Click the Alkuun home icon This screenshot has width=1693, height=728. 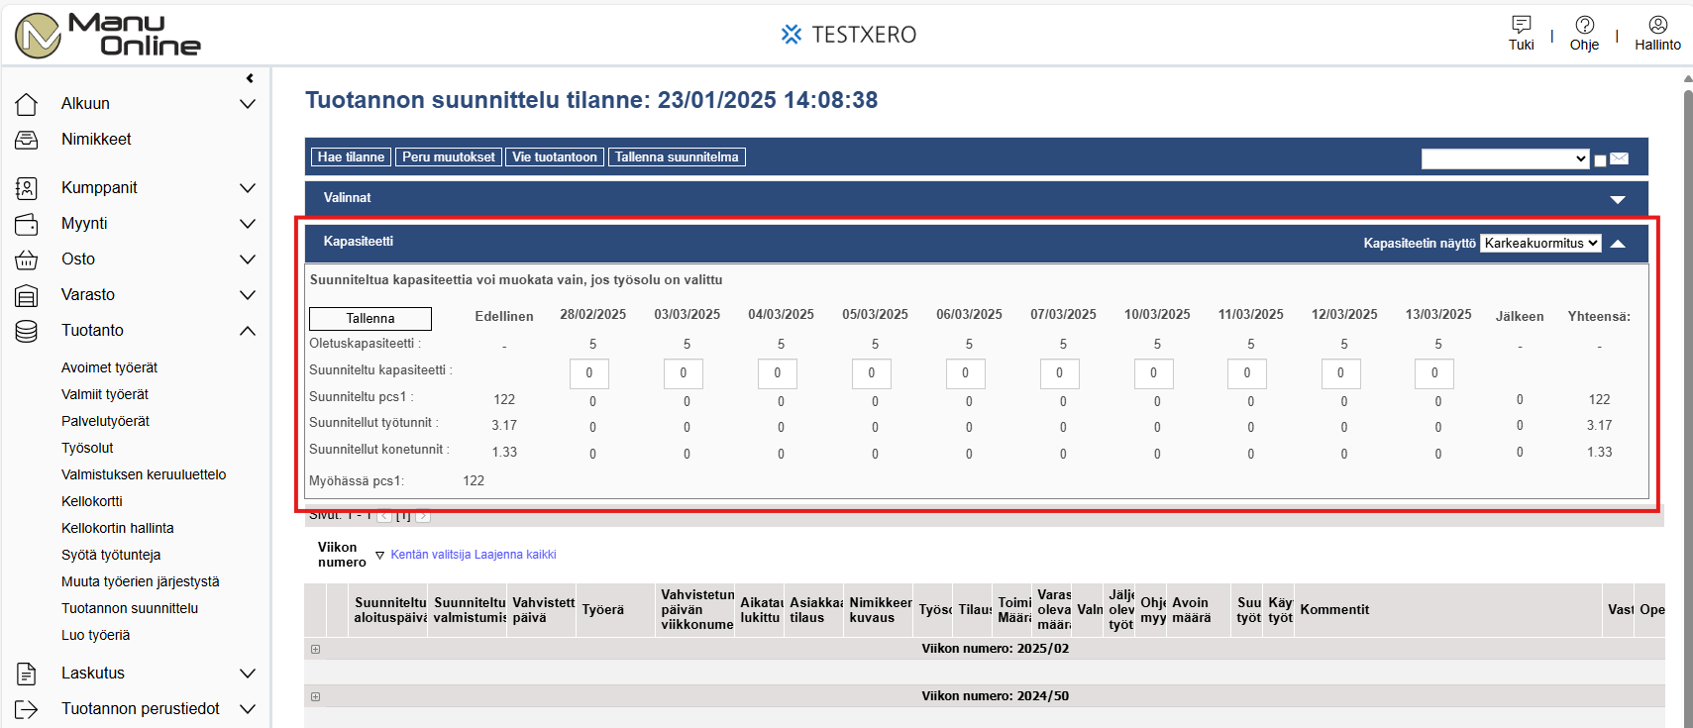[x=27, y=104]
